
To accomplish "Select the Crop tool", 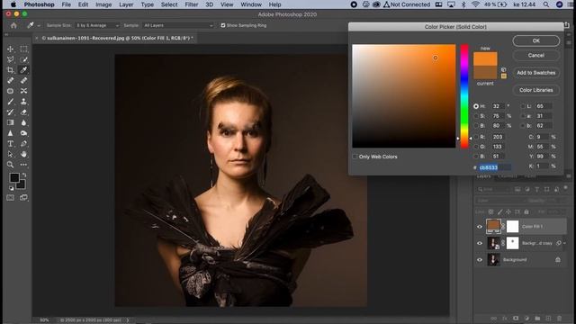I will tap(10, 70).
